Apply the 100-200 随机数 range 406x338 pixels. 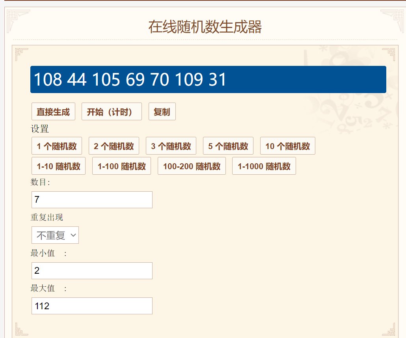192,166
